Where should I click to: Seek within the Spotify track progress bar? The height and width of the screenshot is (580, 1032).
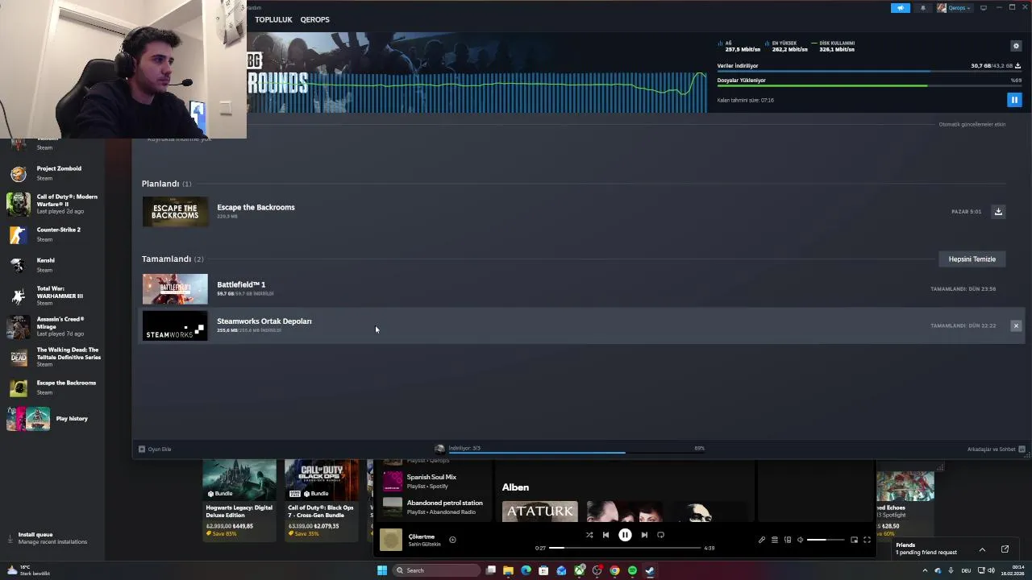(x=625, y=548)
